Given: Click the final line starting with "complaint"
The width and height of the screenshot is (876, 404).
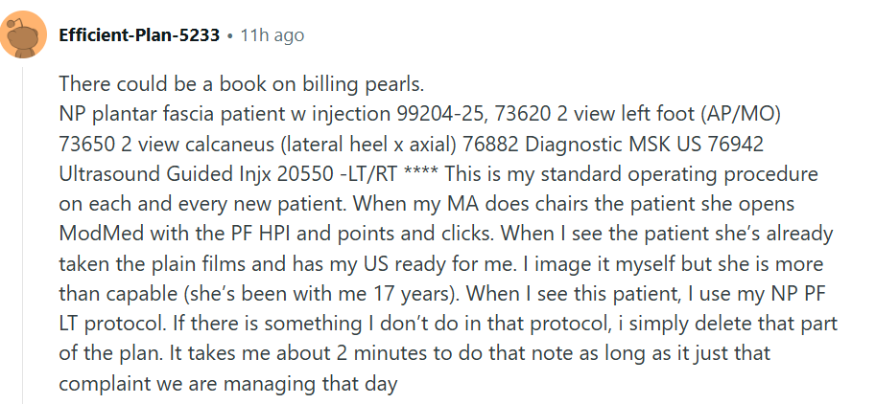Looking at the screenshot, I should tap(227, 385).
